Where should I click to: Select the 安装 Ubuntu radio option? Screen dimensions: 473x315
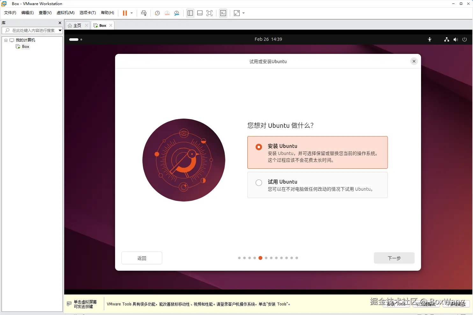[258, 147]
